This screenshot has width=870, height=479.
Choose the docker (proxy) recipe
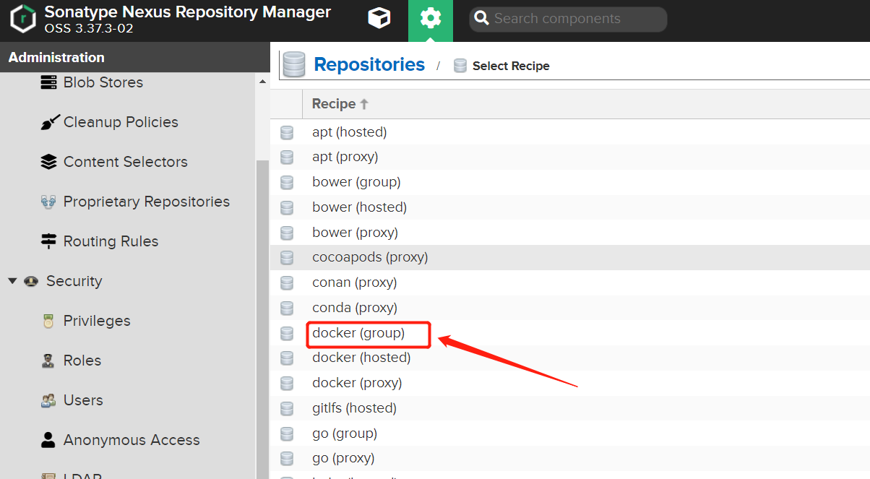357,383
